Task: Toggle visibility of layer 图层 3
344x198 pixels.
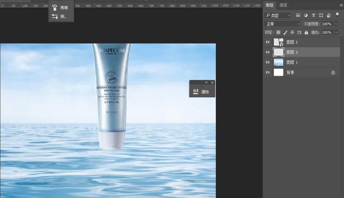Action: 268,52
